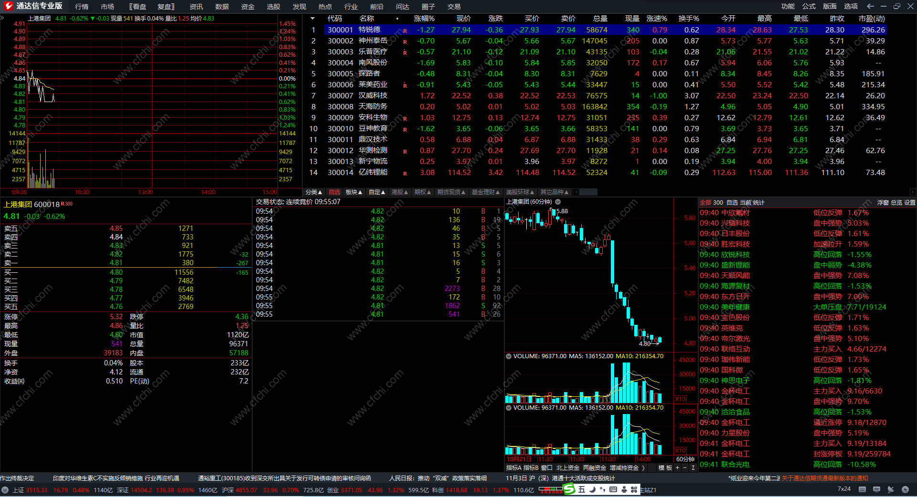Open the toolbox grid icon on input bar

click(634, 489)
